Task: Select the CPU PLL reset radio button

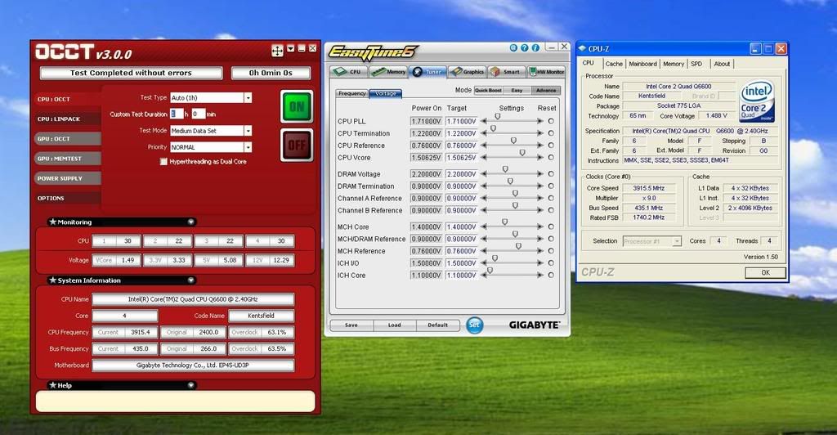Action: pos(551,121)
